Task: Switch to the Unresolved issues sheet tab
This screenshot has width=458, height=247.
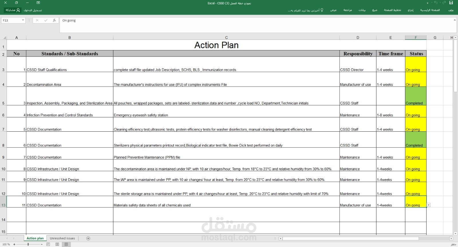Action: (x=62, y=238)
